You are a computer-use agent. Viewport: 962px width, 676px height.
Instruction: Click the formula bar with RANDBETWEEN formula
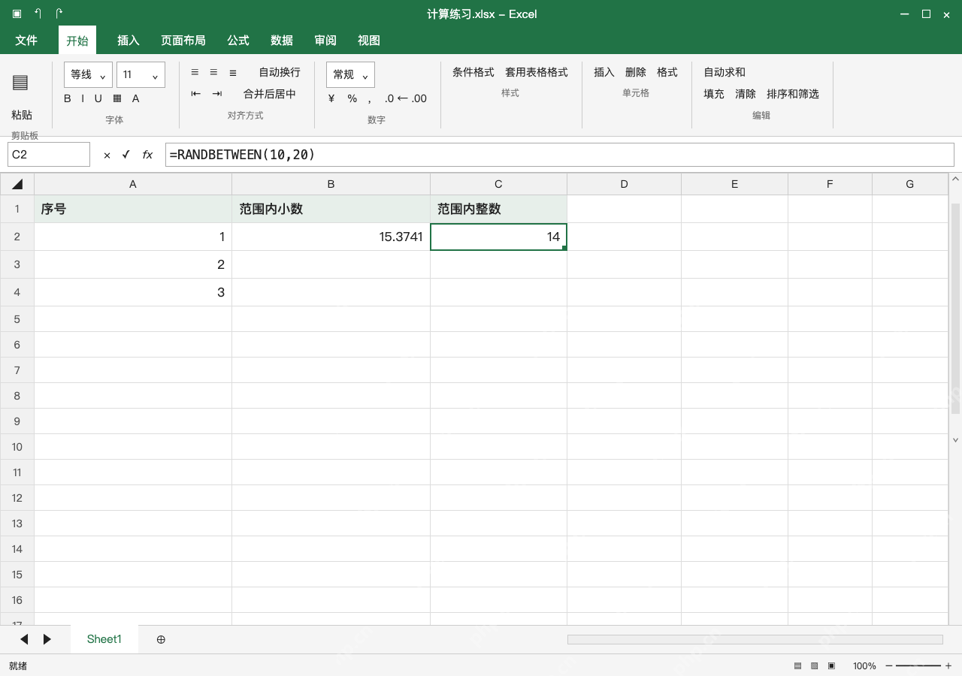pos(559,155)
